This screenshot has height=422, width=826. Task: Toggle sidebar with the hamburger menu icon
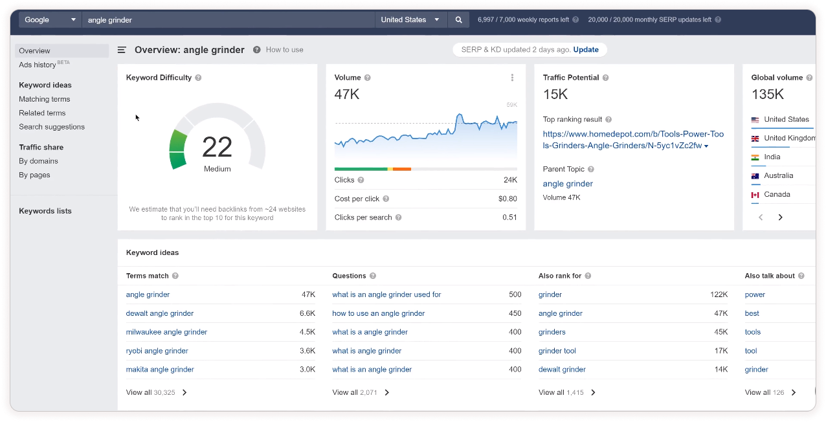coord(122,50)
